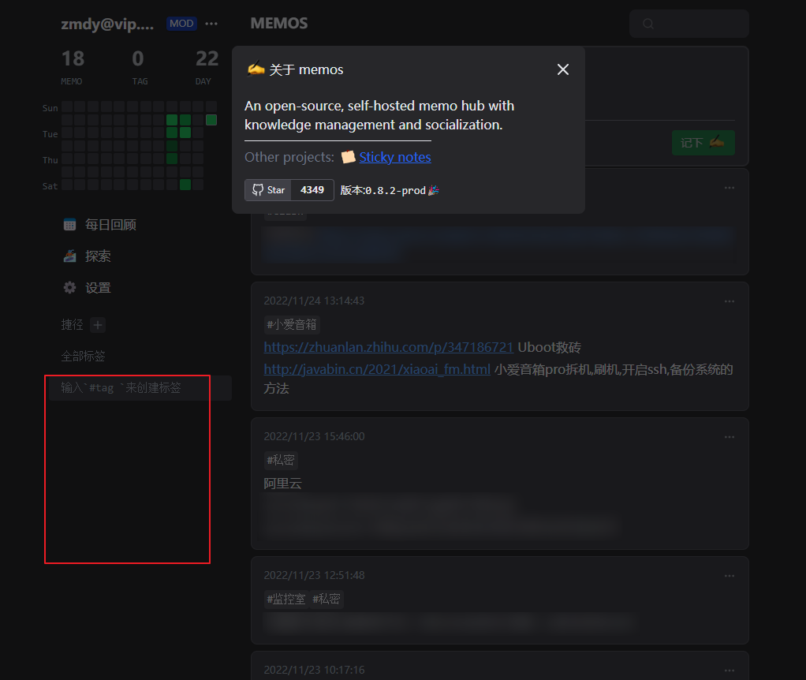Click the tag creation hint 输入#tag来创建标签
Image resolution: width=806 pixels, height=680 pixels.
[x=121, y=387]
